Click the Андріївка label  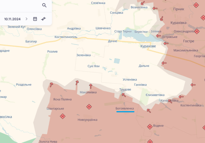click(x=74, y=29)
